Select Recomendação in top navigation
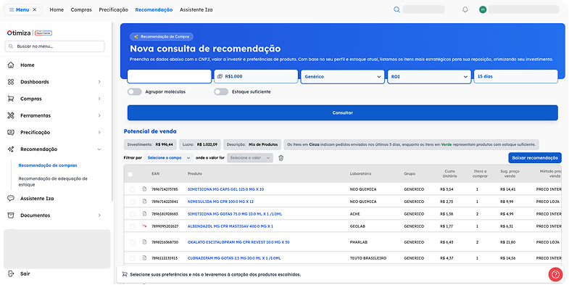The image size is (569, 285). [x=154, y=10]
